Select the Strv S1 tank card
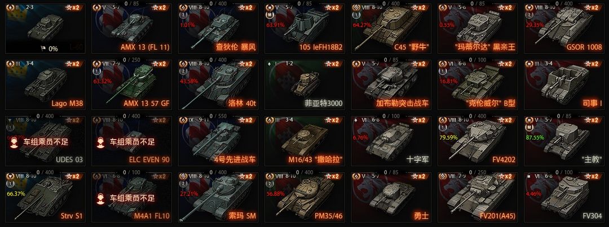The image size is (609, 227). coord(46,197)
